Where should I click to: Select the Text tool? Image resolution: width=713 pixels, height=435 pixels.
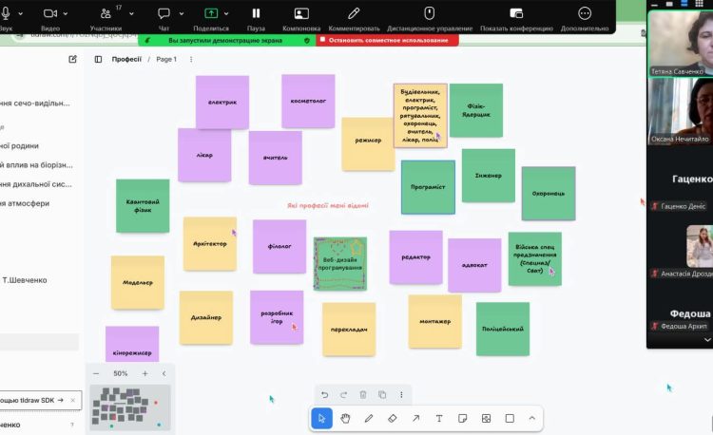pos(439,418)
